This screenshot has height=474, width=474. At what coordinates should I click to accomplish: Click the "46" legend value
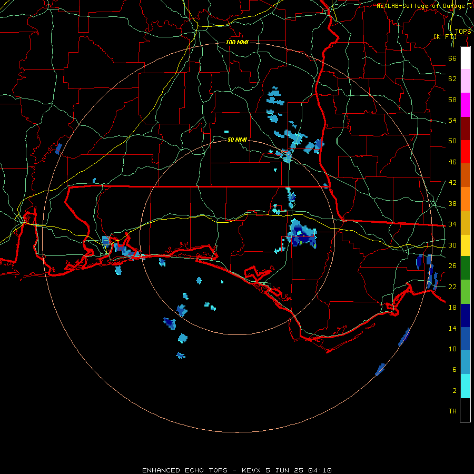[x=452, y=162]
